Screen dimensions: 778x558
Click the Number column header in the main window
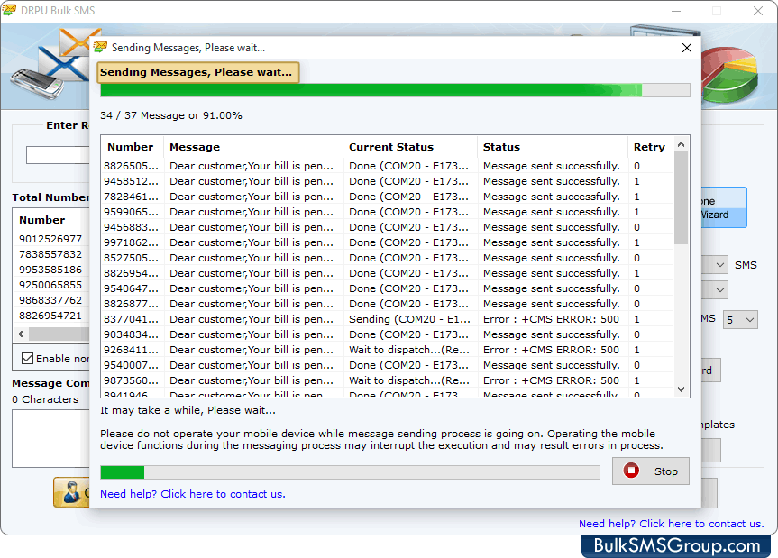point(51,220)
